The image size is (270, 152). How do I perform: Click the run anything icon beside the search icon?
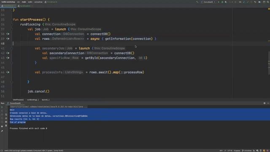[x=259, y=2]
